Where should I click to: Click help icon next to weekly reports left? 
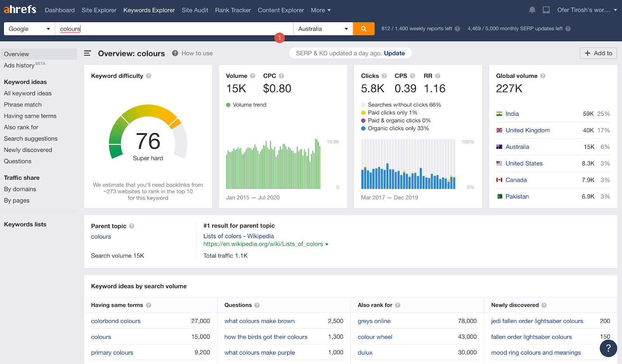pos(457,29)
